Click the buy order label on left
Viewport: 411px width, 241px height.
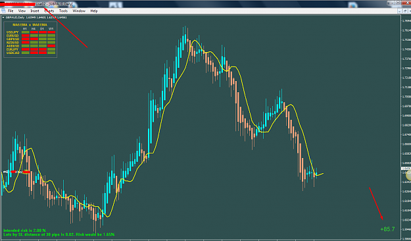[x=16, y=172]
